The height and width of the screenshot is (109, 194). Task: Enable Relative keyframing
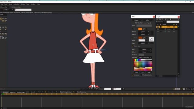pos(59,92)
